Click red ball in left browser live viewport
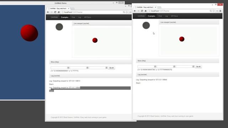228x128 pixels. pos(95,40)
